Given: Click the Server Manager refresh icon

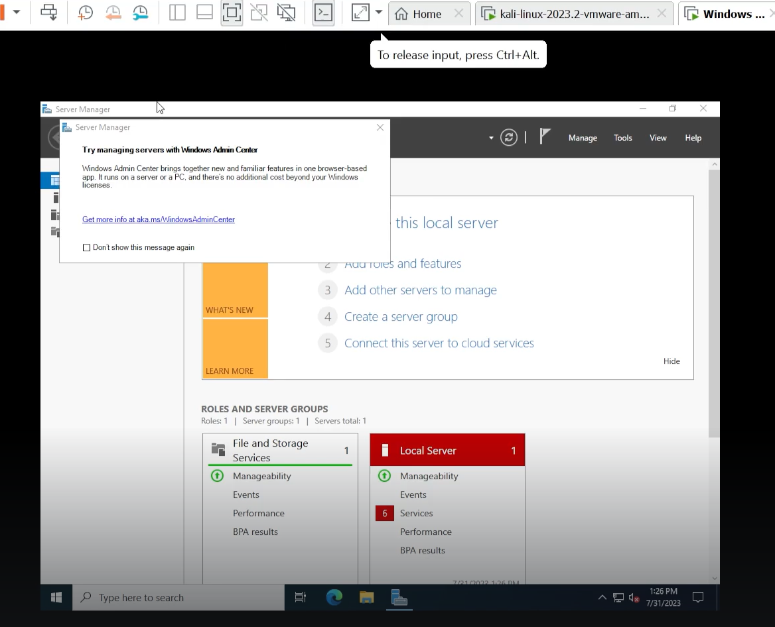Looking at the screenshot, I should click(508, 137).
